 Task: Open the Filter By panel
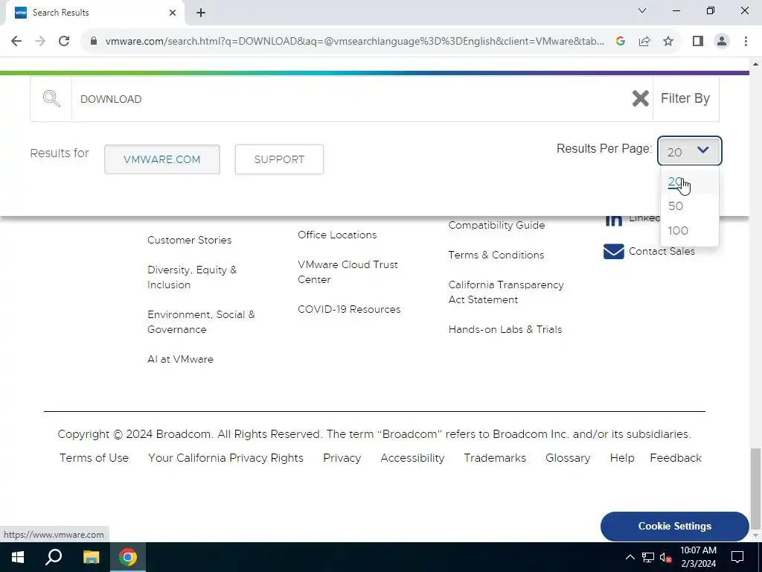[685, 98]
